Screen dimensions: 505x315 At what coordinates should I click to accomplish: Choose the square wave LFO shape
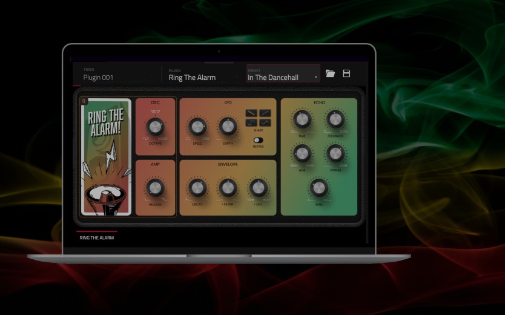tap(251, 123)
